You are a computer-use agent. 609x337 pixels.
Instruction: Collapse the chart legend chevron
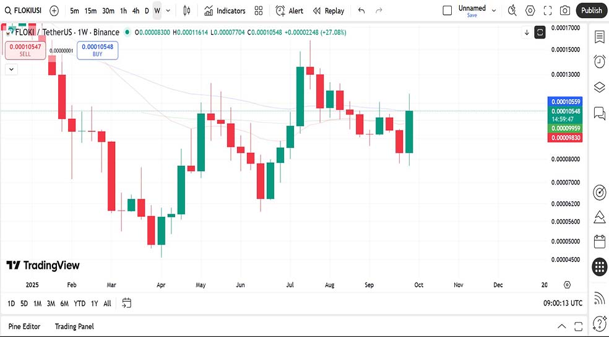coord(11,69)
